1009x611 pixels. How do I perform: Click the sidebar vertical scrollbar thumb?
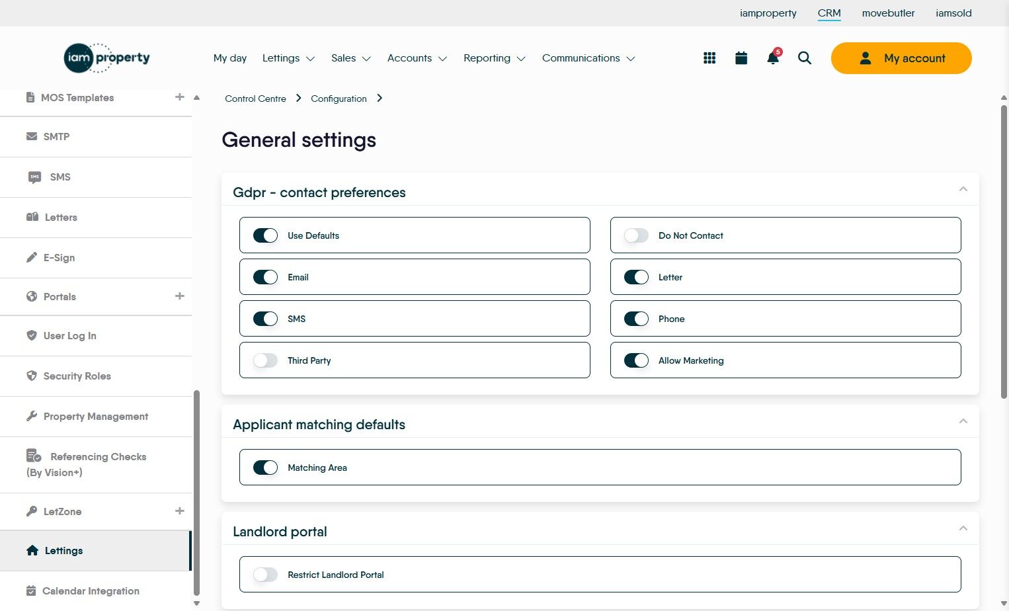(196, 493)
